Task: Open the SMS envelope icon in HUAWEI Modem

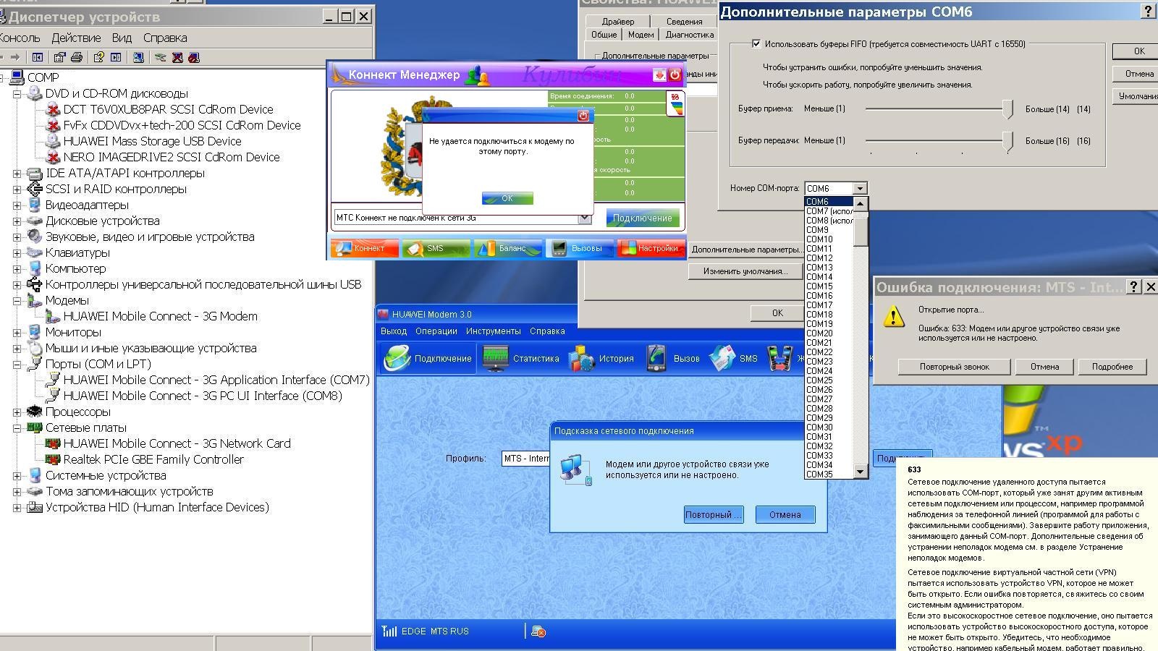Action: 722,358
